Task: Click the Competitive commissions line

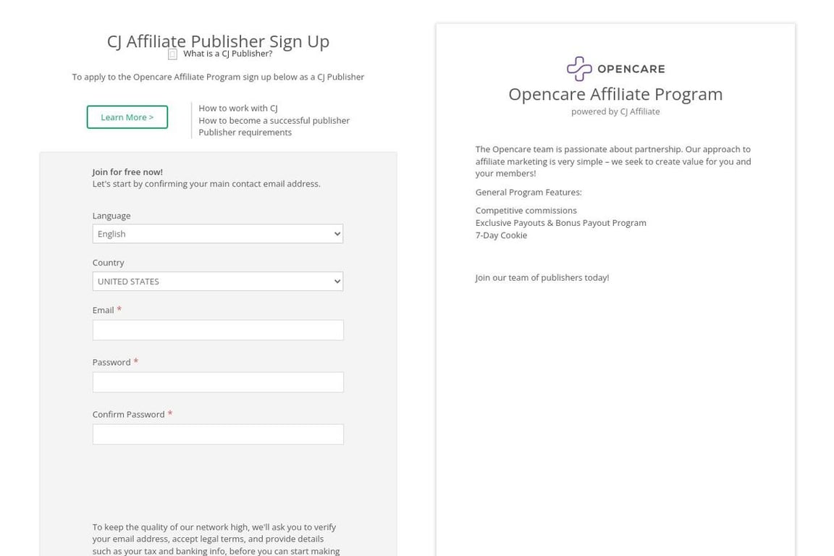Action: pos(526,211)
